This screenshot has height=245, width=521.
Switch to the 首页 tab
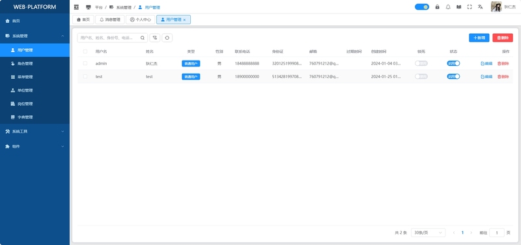coord(83,20)
